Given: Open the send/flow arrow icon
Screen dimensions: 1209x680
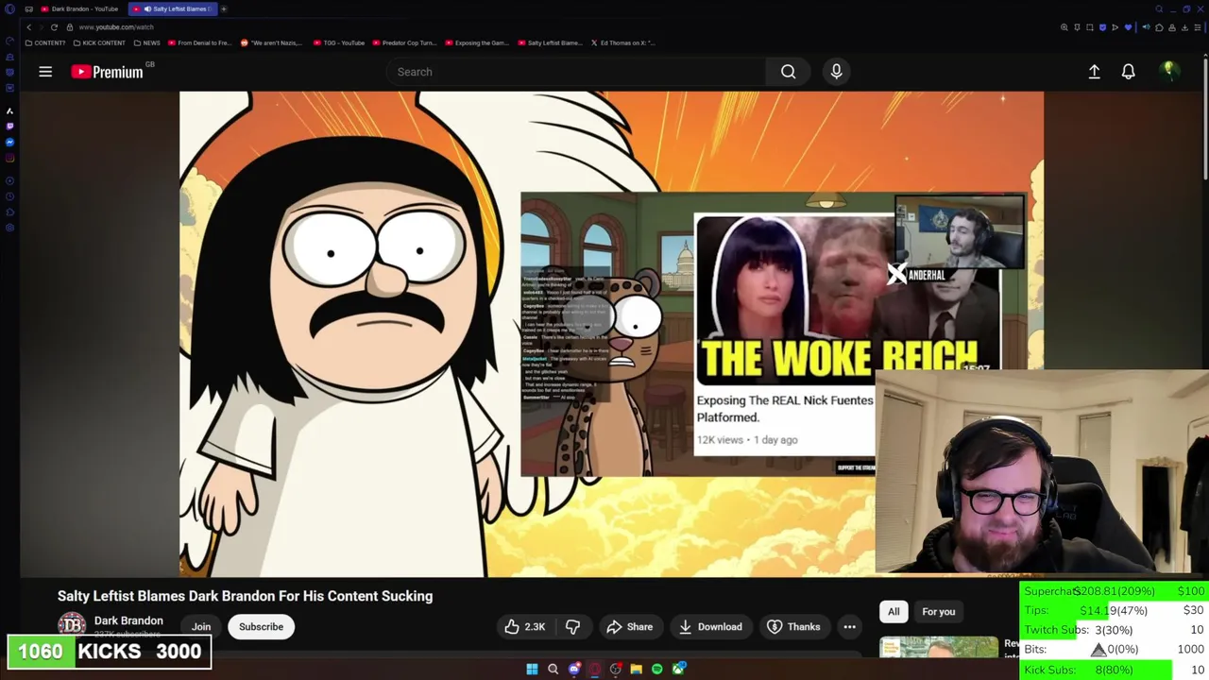Looking at the screenshot, I should (x=1115, y=27).
